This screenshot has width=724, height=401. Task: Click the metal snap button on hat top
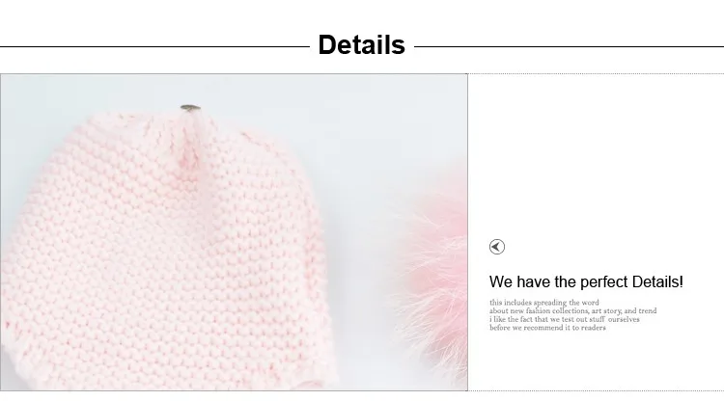click(x=190, y=108)
